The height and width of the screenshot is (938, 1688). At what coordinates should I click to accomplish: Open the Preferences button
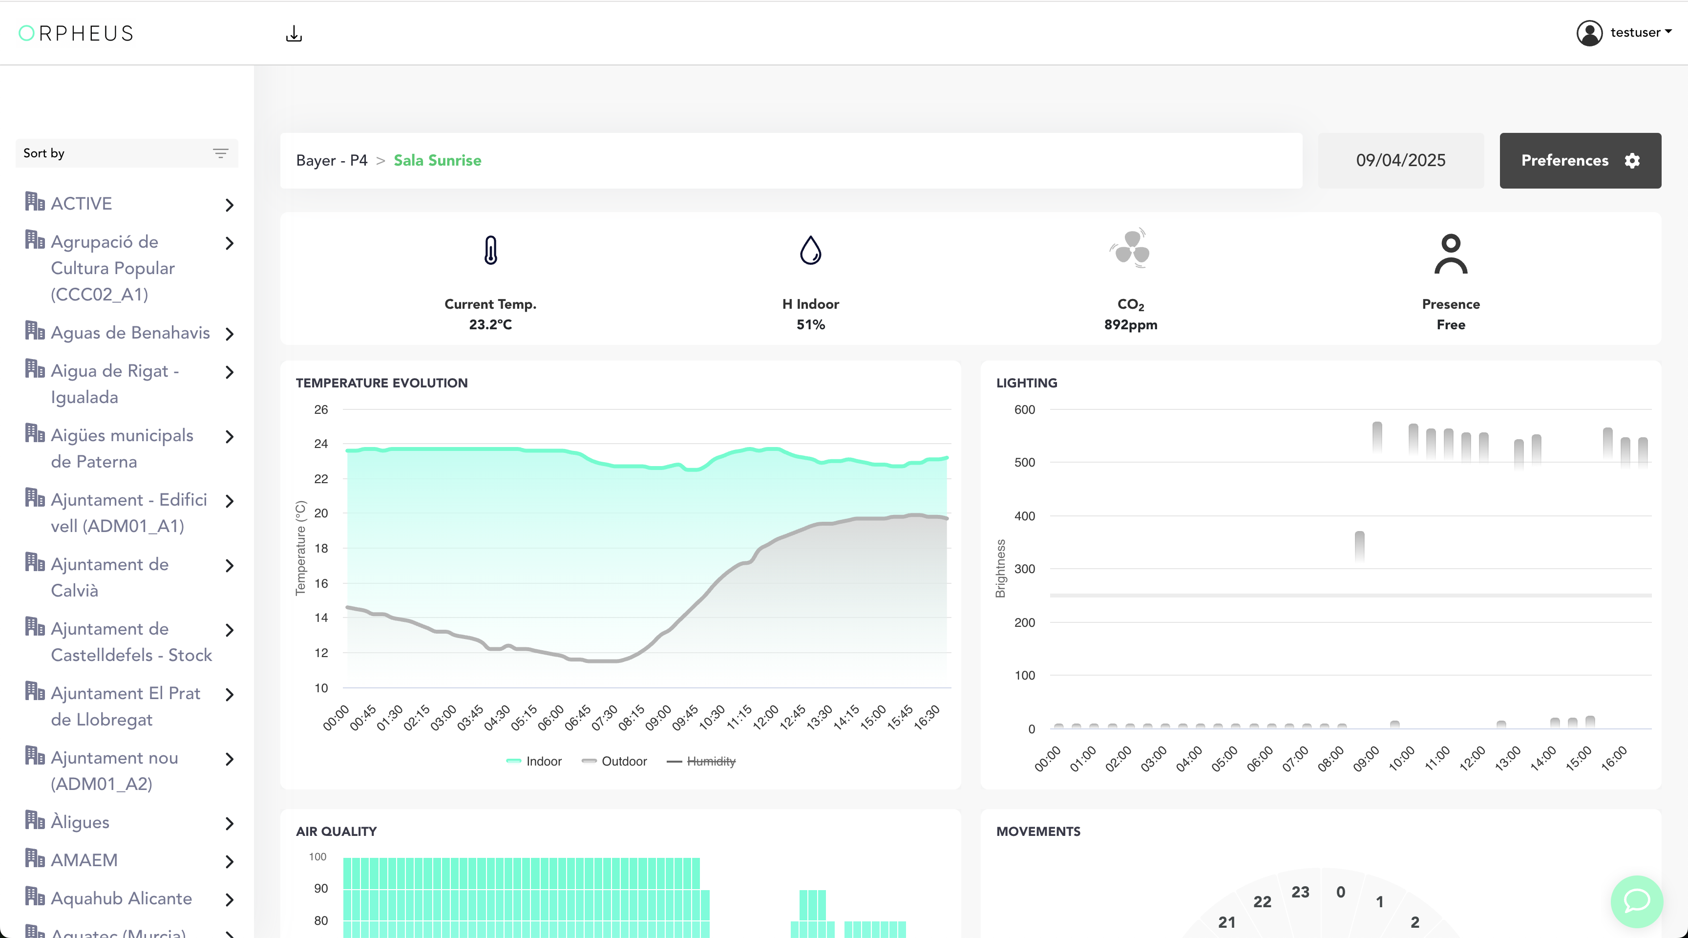(x=1580, y=161)
